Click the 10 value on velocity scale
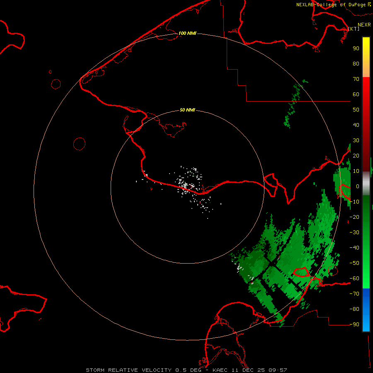373x373 pixels. point(356,171)
